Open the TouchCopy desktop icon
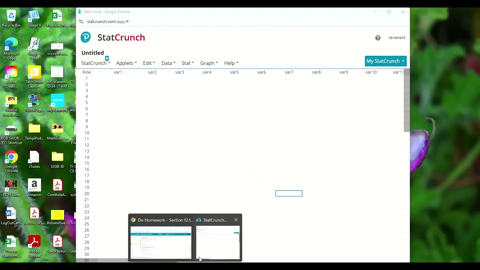The image size is (480, 270). point(34,103)
